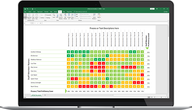Open the Freeze Panes dropdown

pyautogui.click(x=72, y=16)
